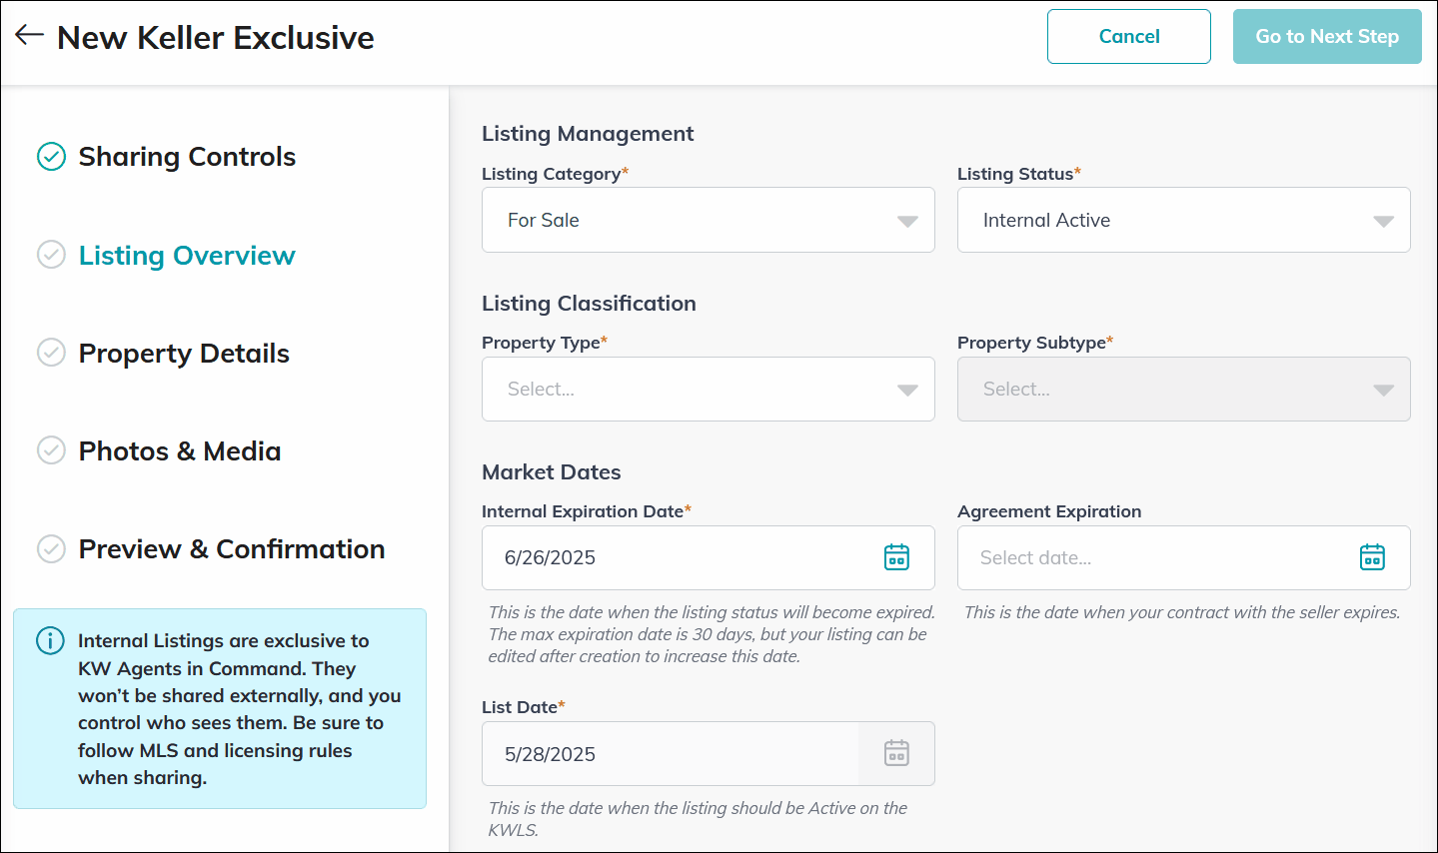Click the List Date label
Screen dimensions: 1438x853
click(x=524, y=707)
